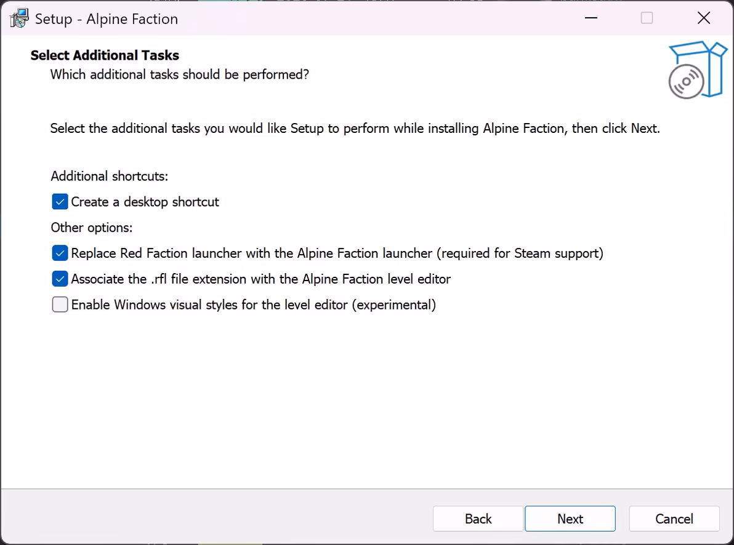This screenshot has height=545, width=734.
Task: Toggle Replace Red Faction launcher option
Action: coord(60,253)
